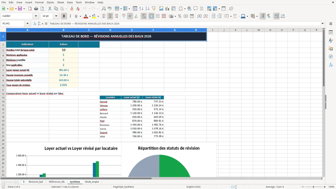Toggle Underline formatting
Viewport: 336px width, 189px height.
point(76,16)
